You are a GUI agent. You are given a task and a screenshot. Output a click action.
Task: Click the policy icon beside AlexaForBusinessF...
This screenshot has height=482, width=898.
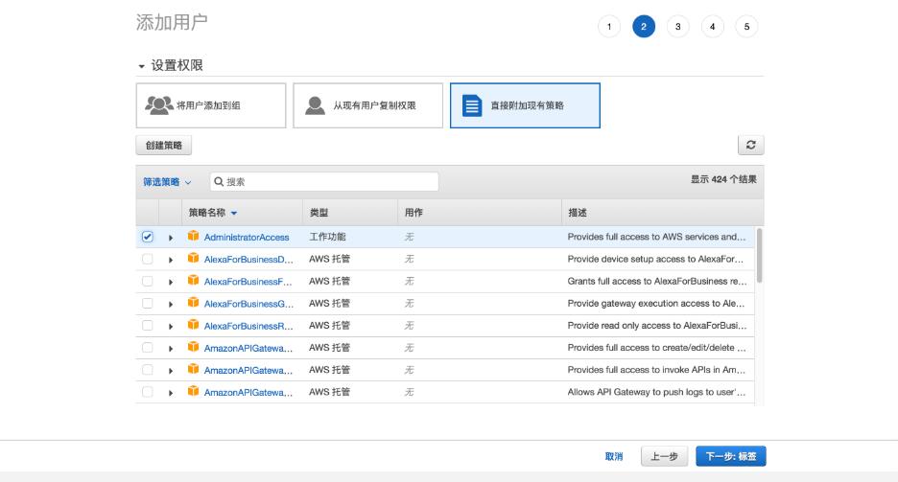[194, 281]
